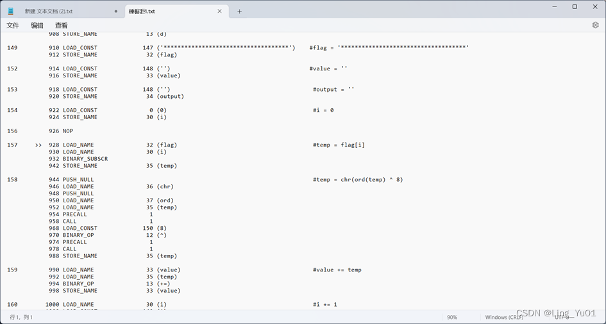Maximize the Notepad window
This screenshot has width=606, height=324.
(575, 6)
